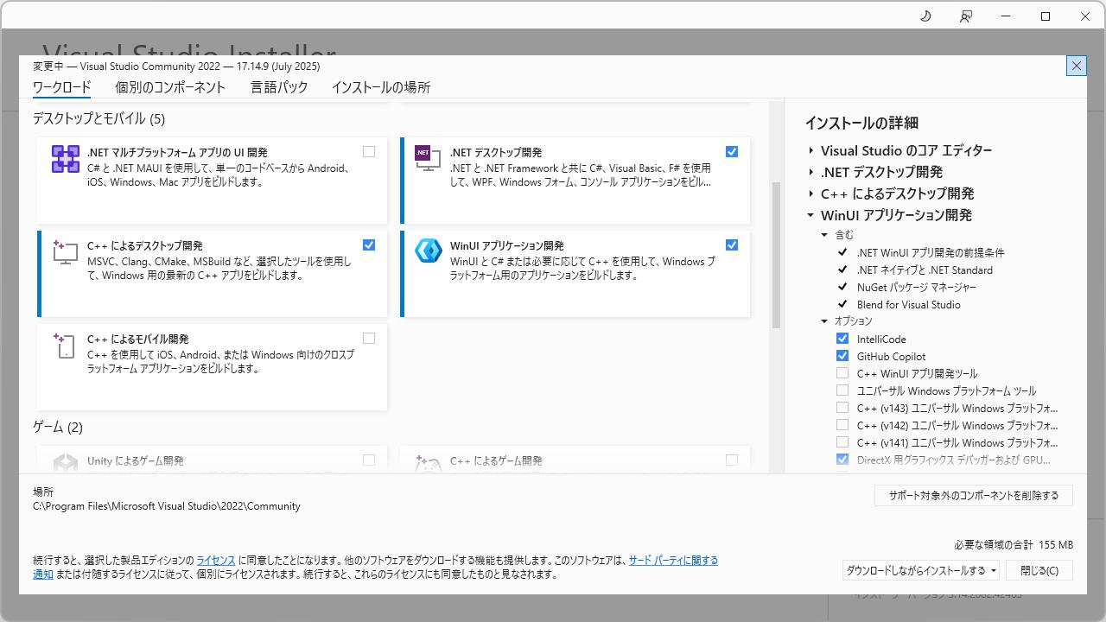Switch to インストールの場所 tab
Screen dimensions: 1106x622
pos(381,87)
